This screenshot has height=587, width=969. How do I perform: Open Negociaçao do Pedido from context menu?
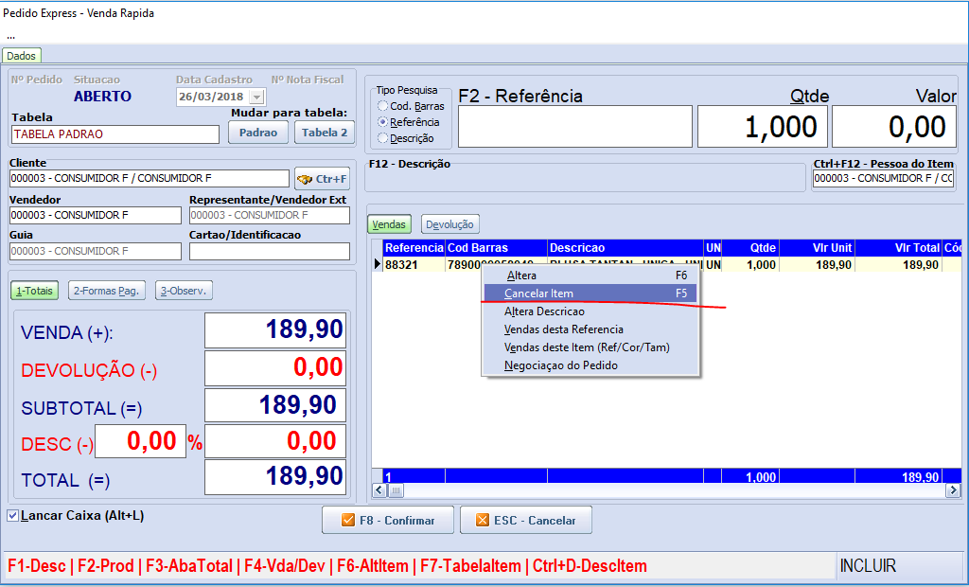click(x=560, y=365)
